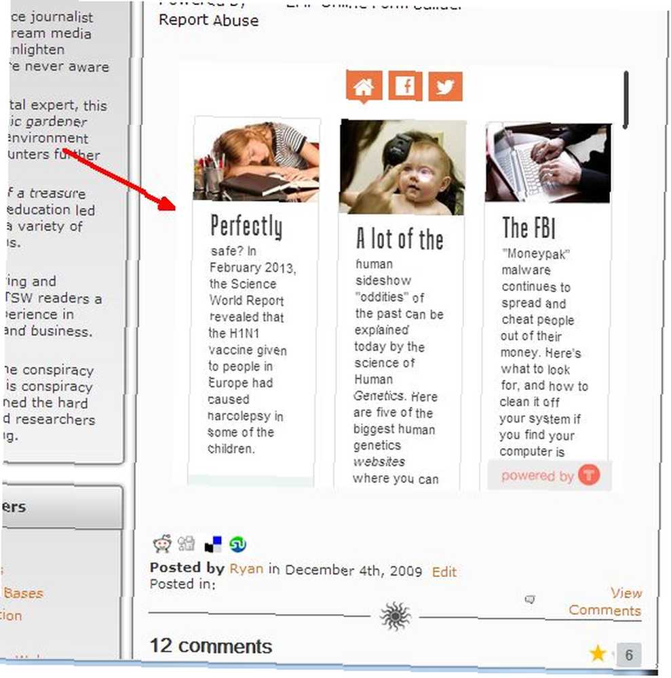
Task: Share post via StumbleUpon icon
Action: point(237,544)
